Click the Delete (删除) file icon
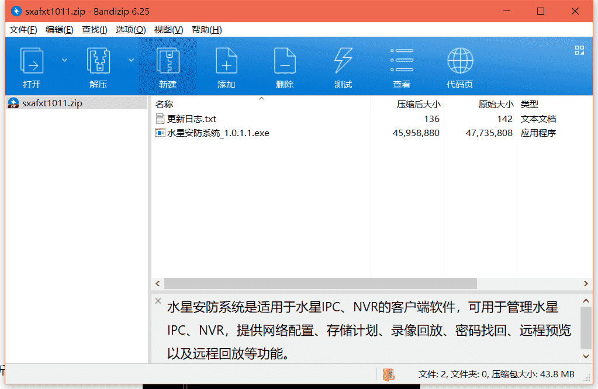The image size is (598, 389). (x=285, y=61)
